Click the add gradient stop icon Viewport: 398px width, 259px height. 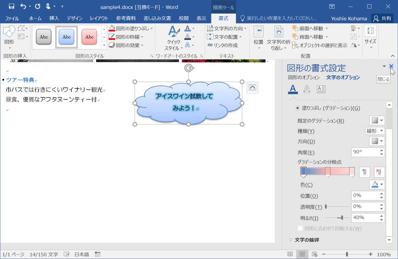pyautogui.click(x=365, y=172)
